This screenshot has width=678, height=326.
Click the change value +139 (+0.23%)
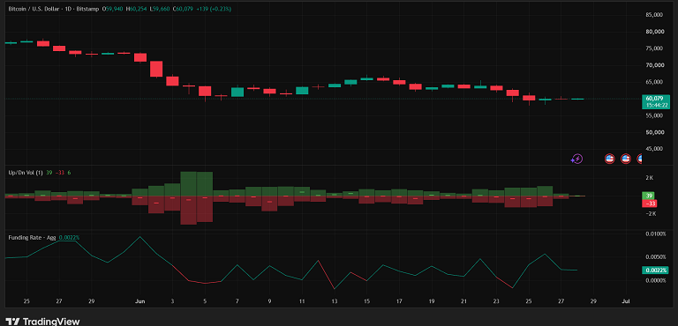click(x=214, y=8)
